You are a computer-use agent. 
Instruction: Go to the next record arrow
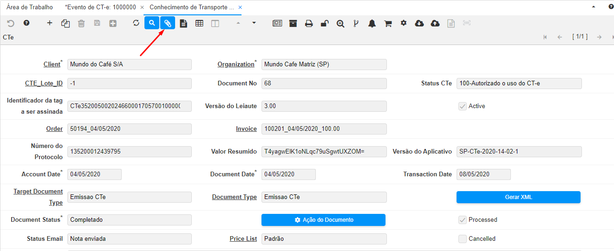click(600, 37)
